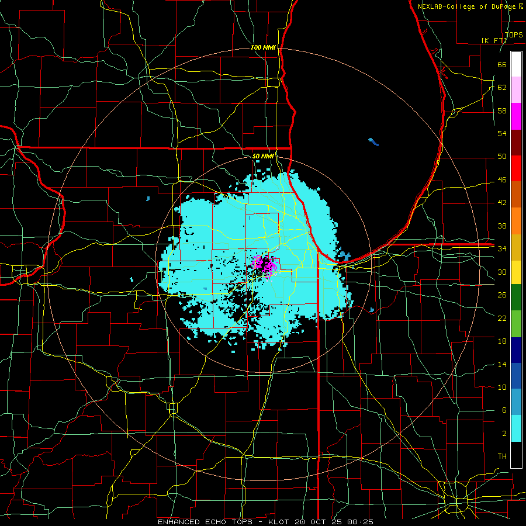Click the 66 legend value
The height and width of the screenshot is (526, 526).
tap(502, 64)
